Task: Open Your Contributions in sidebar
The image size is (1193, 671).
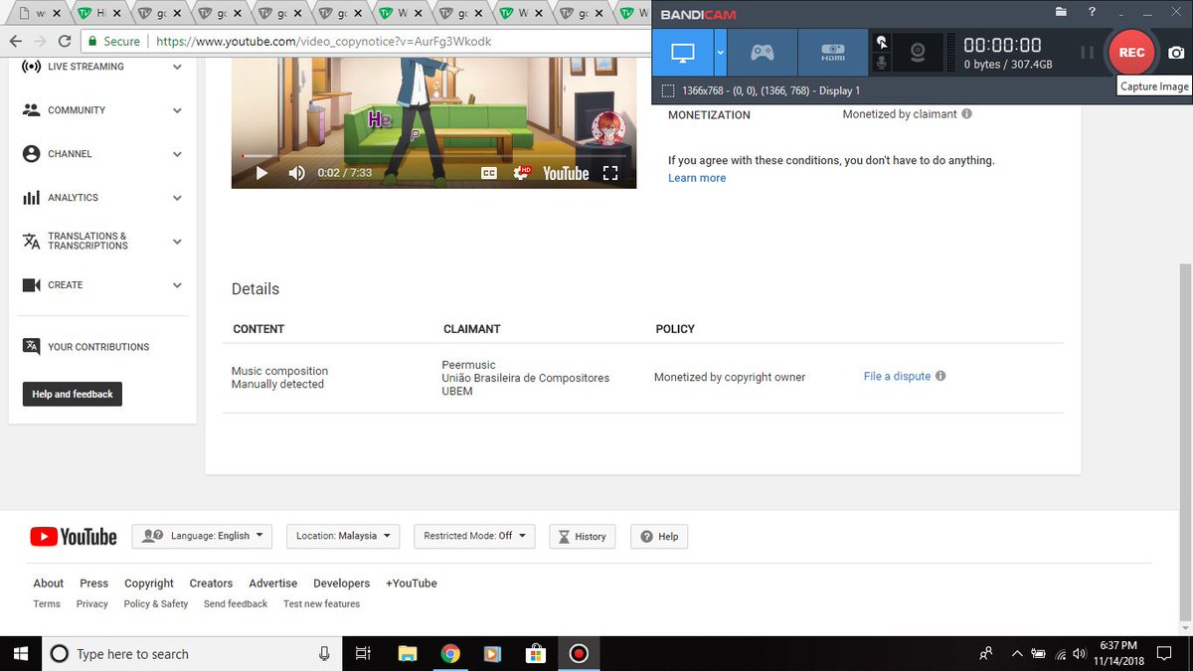Action: coord(98,347)
